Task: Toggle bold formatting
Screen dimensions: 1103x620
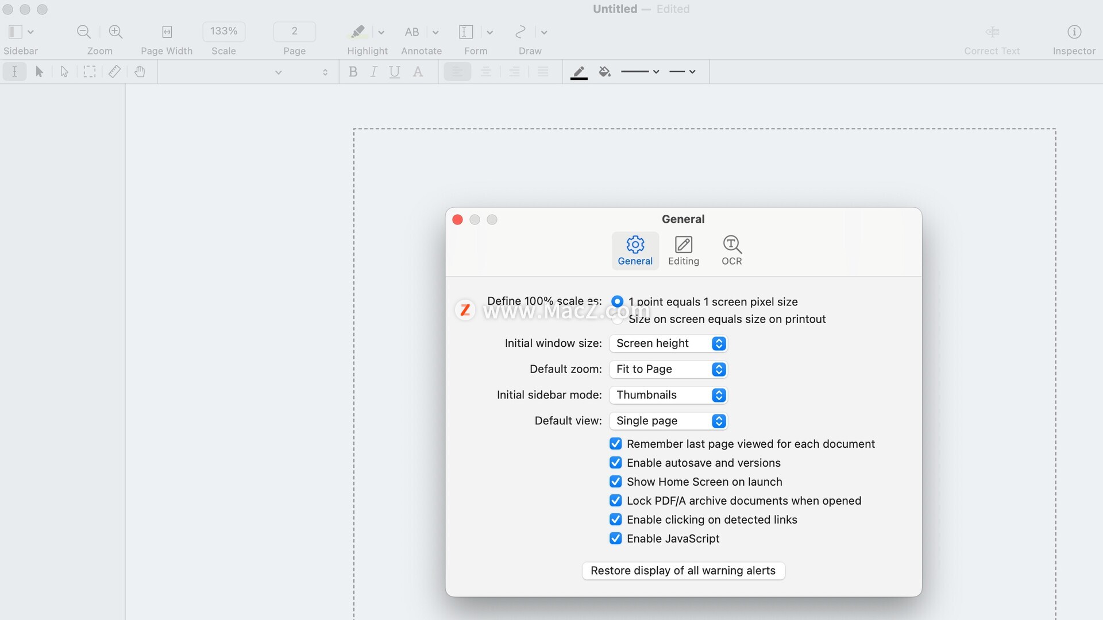Action: (x=353, y=72)
